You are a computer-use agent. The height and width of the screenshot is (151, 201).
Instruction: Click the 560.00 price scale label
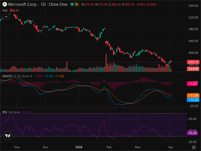(193, 6)
